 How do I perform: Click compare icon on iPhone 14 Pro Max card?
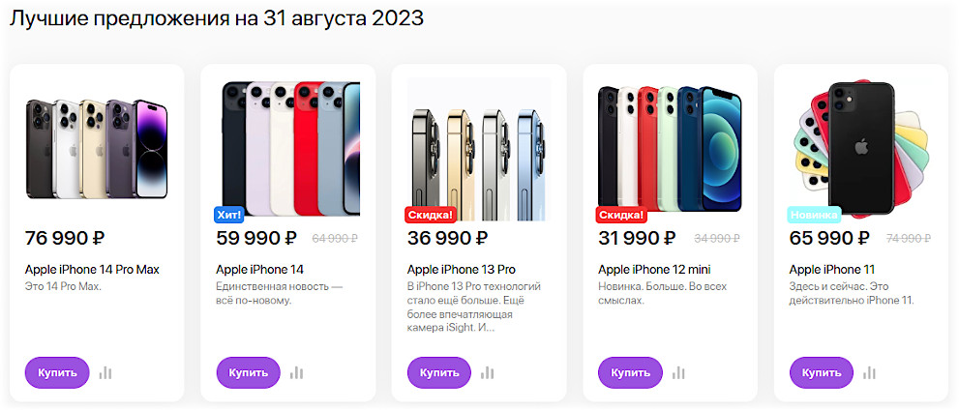[x=105, y=372]
